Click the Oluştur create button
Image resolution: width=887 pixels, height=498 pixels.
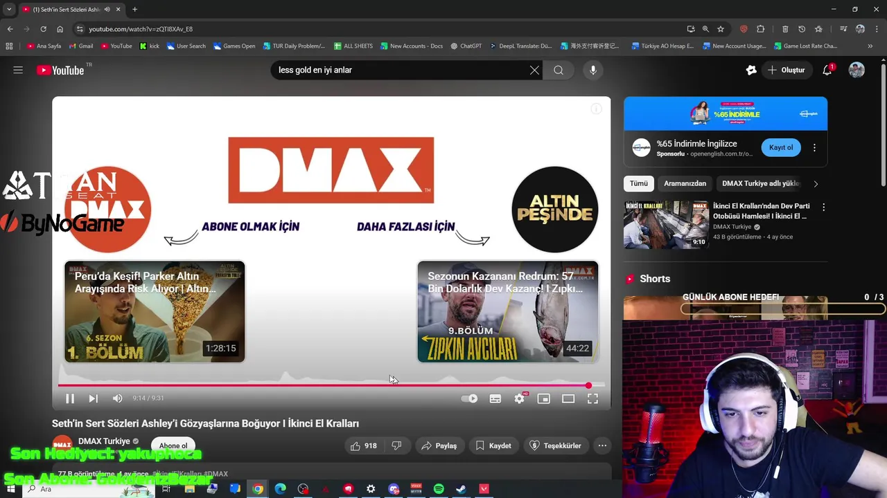click(x=786, y=70)
